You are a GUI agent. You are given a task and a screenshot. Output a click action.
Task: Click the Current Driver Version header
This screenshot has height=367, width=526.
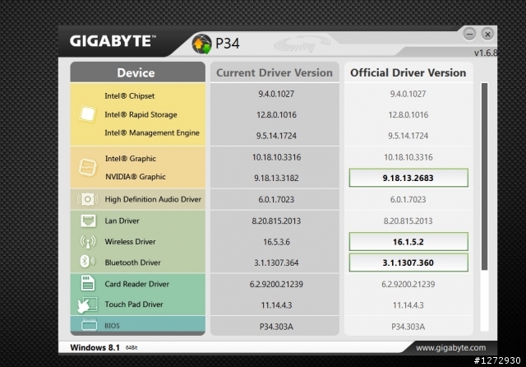(275, 72)
